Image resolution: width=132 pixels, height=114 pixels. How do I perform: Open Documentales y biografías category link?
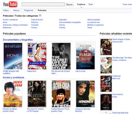click(x=70, y=22)
